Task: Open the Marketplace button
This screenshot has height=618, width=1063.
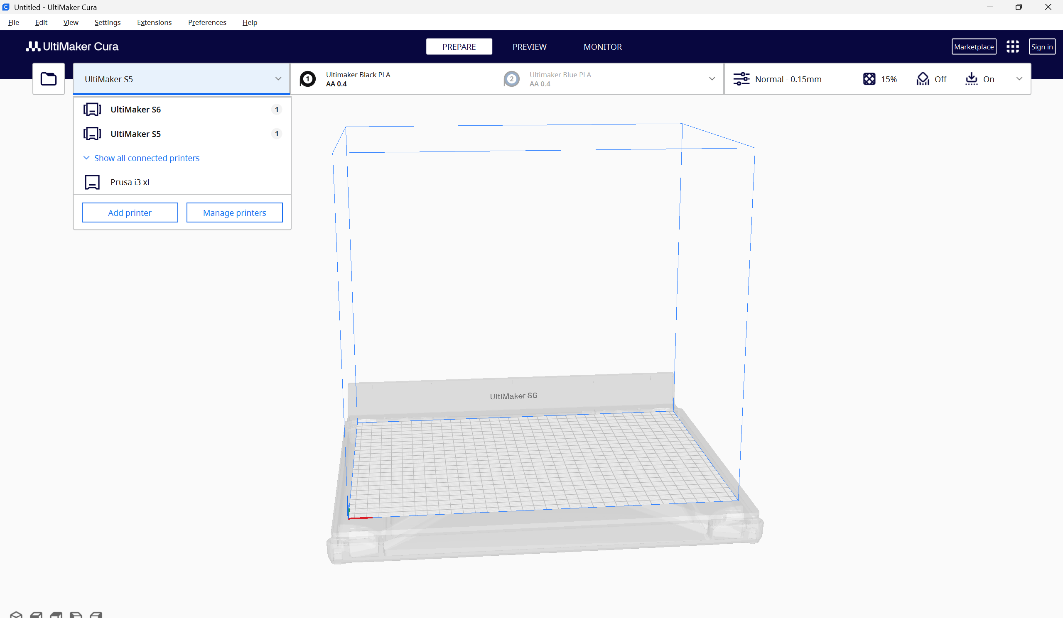Action: pyautogui.click(x=974, y=47)
